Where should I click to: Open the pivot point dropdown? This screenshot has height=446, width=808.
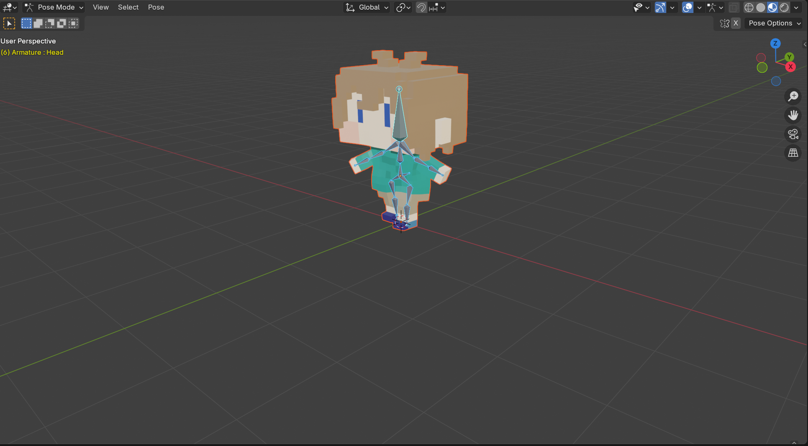[403, 7]
